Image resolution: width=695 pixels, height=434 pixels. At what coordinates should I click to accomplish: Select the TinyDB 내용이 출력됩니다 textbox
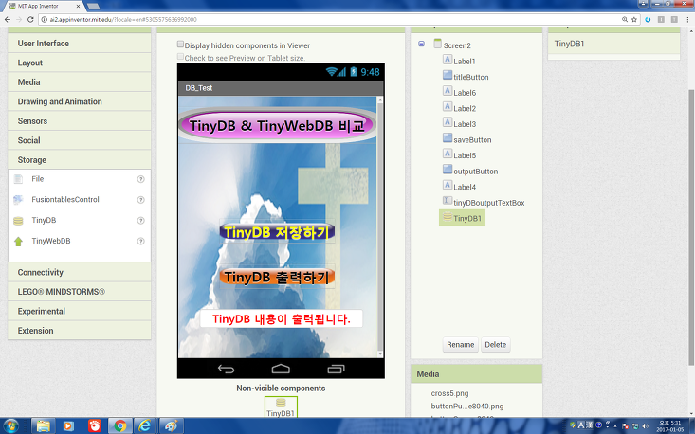(x=281, y=318)
